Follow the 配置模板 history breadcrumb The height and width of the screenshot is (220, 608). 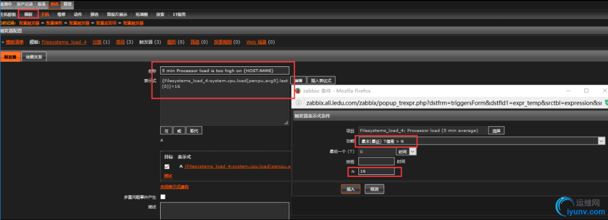54,23
